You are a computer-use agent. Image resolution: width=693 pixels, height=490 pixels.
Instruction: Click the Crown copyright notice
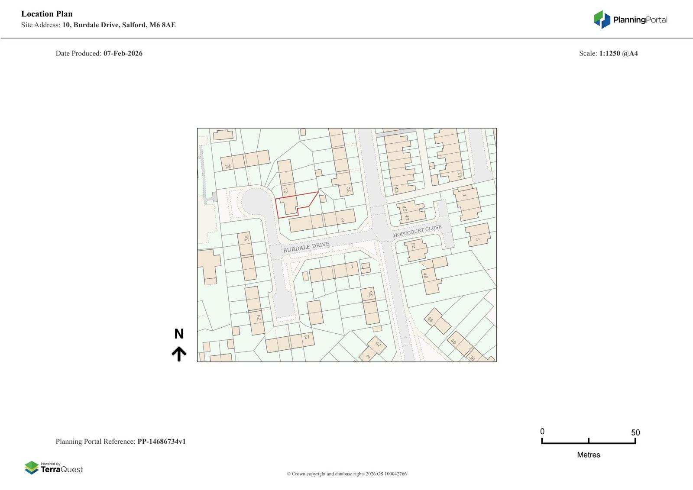[346, 474]
